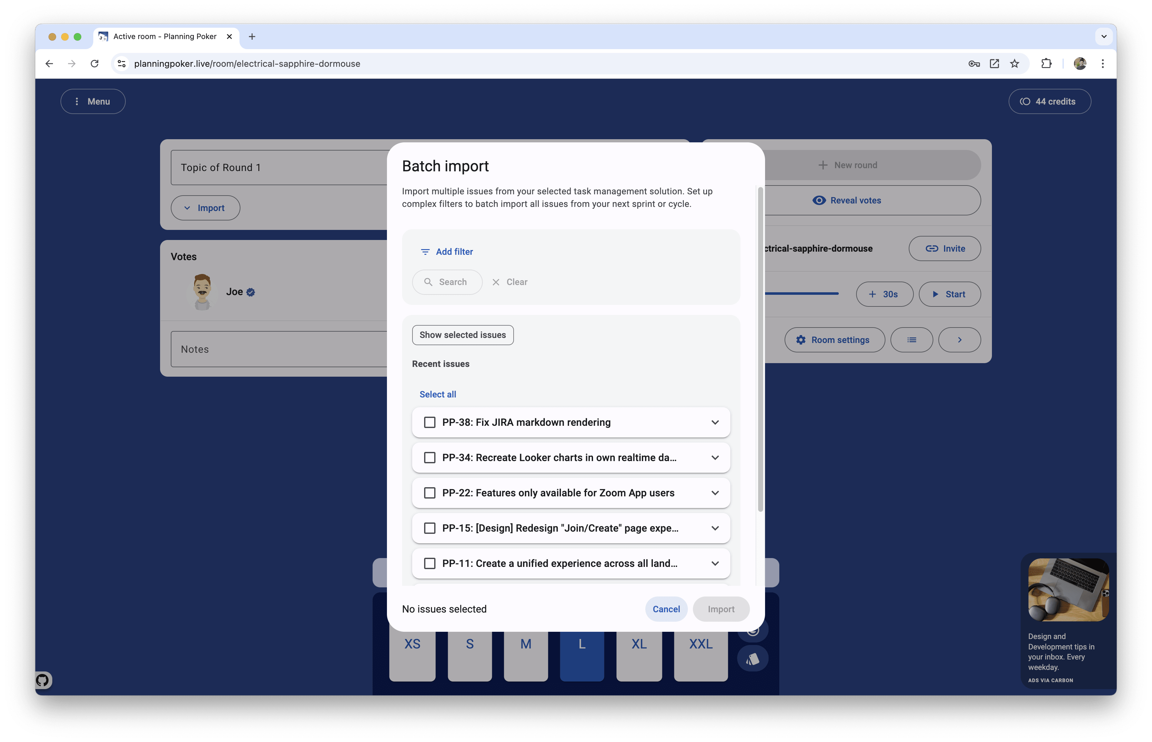This screenshot has width=1152, height=742.
Task: Open the tab search dropdown arrow
Action: click(x=1103, y=37)
